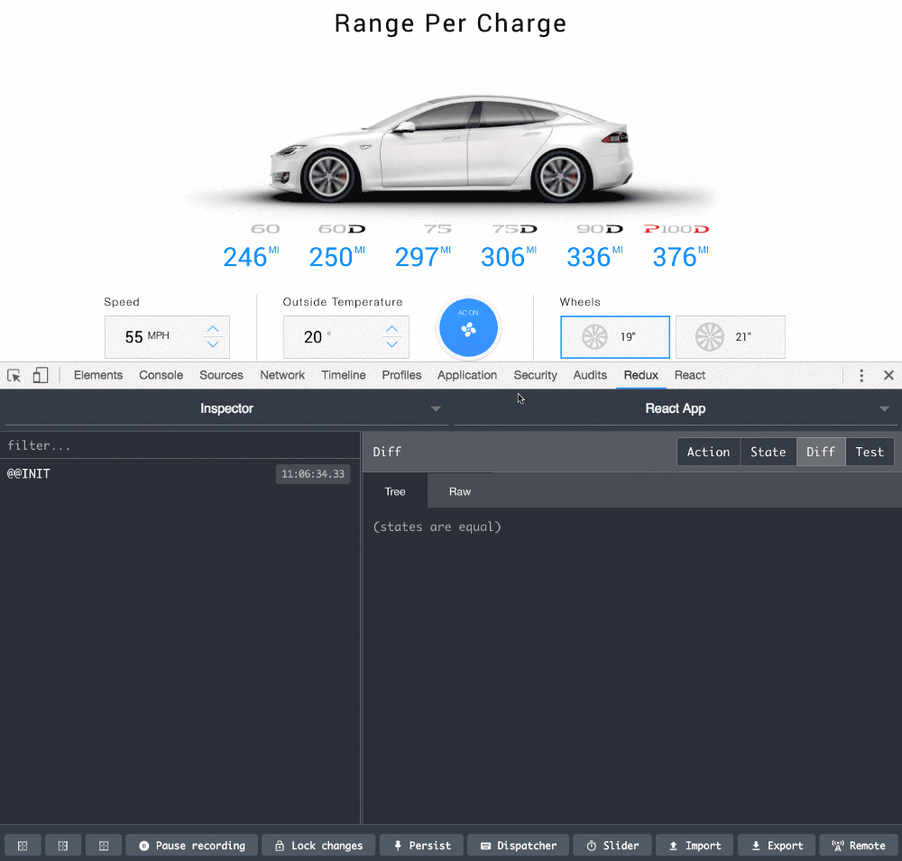Switch to the Raw diff view
Screen dimensions: 902x861
460,491
